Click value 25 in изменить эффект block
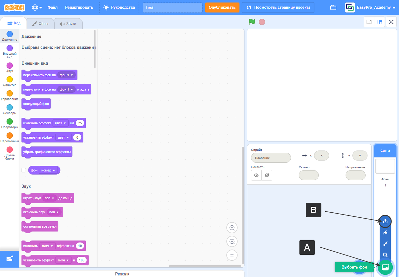399x277 pixels. pyautogui.click(x=80, y=123)
